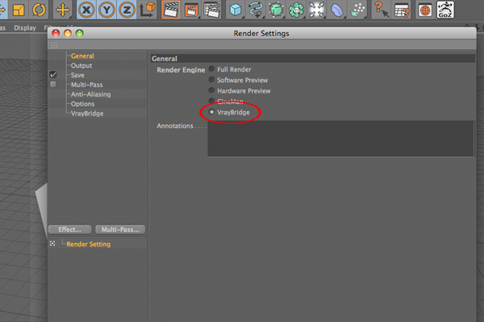Switch coordinate system icon

(148, 10)
